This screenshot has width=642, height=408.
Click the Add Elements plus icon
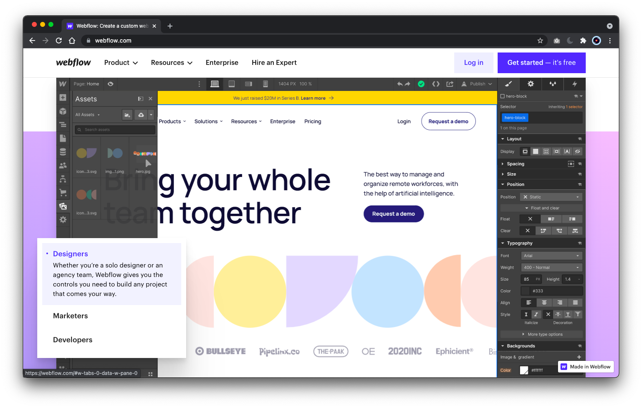63,98
